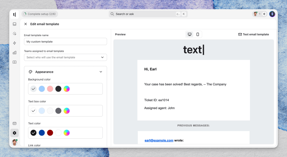The image size is (287, 157).
Task: Click the agent avatar at sidebar bottom
Action: (14, 142)
